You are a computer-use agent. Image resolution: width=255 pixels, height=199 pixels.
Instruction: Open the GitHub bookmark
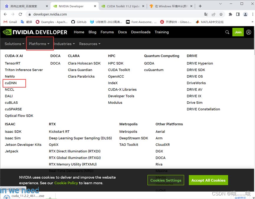coord(79,22)
